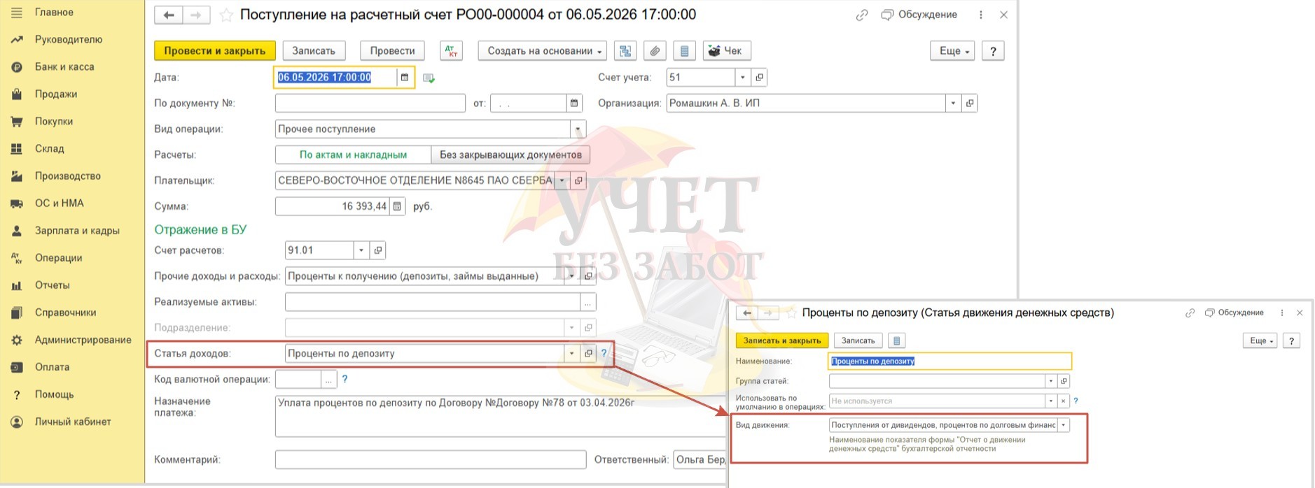Clear 'Использовать по умолчанию' field with x
The width and height of the screenshot is (1315, 488).
point(1063,401)
